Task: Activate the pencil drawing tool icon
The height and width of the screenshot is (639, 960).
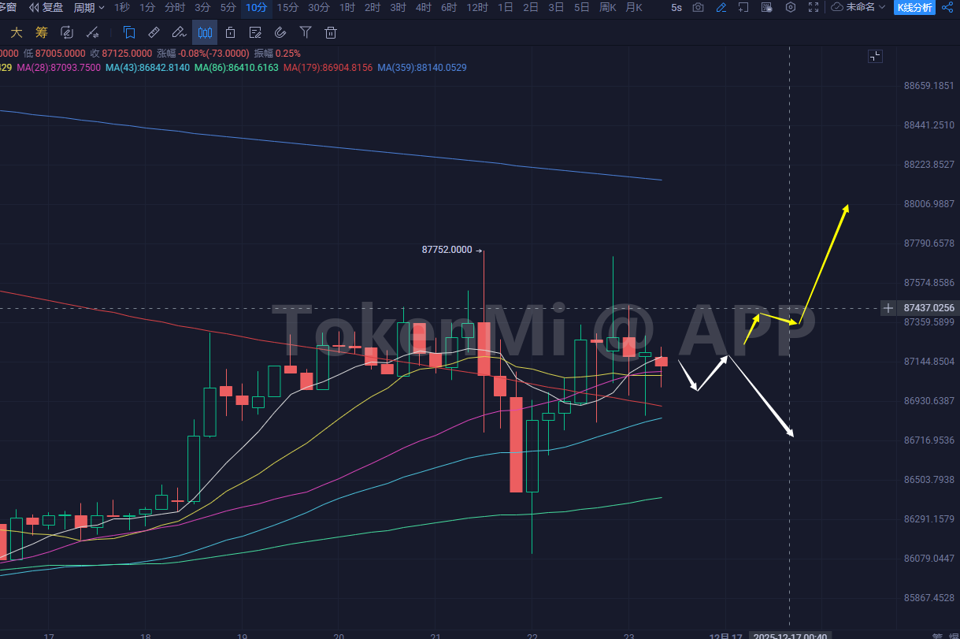Action: coord(721,7)
